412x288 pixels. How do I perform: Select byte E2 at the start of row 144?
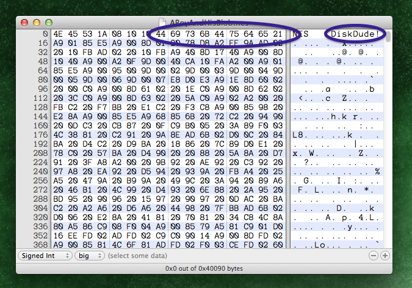click(58, 117)
